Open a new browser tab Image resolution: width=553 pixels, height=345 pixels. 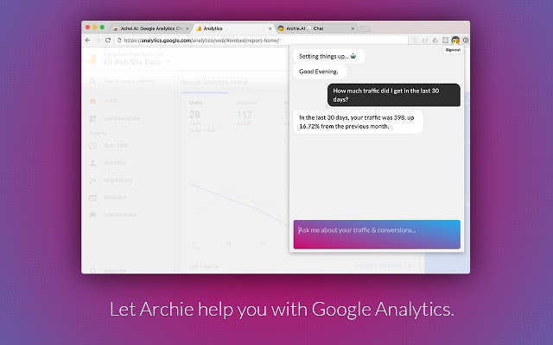pyautogui.click(x=365, y=28)
